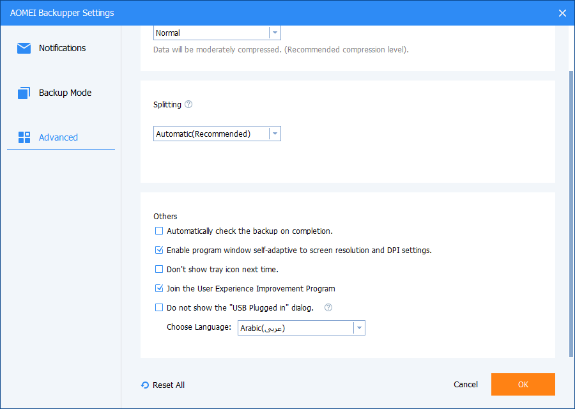Uncheck self-adaptive screen resolution and DPI option
The height and width of the screenshot is (409, 575).
click(159, 250)
